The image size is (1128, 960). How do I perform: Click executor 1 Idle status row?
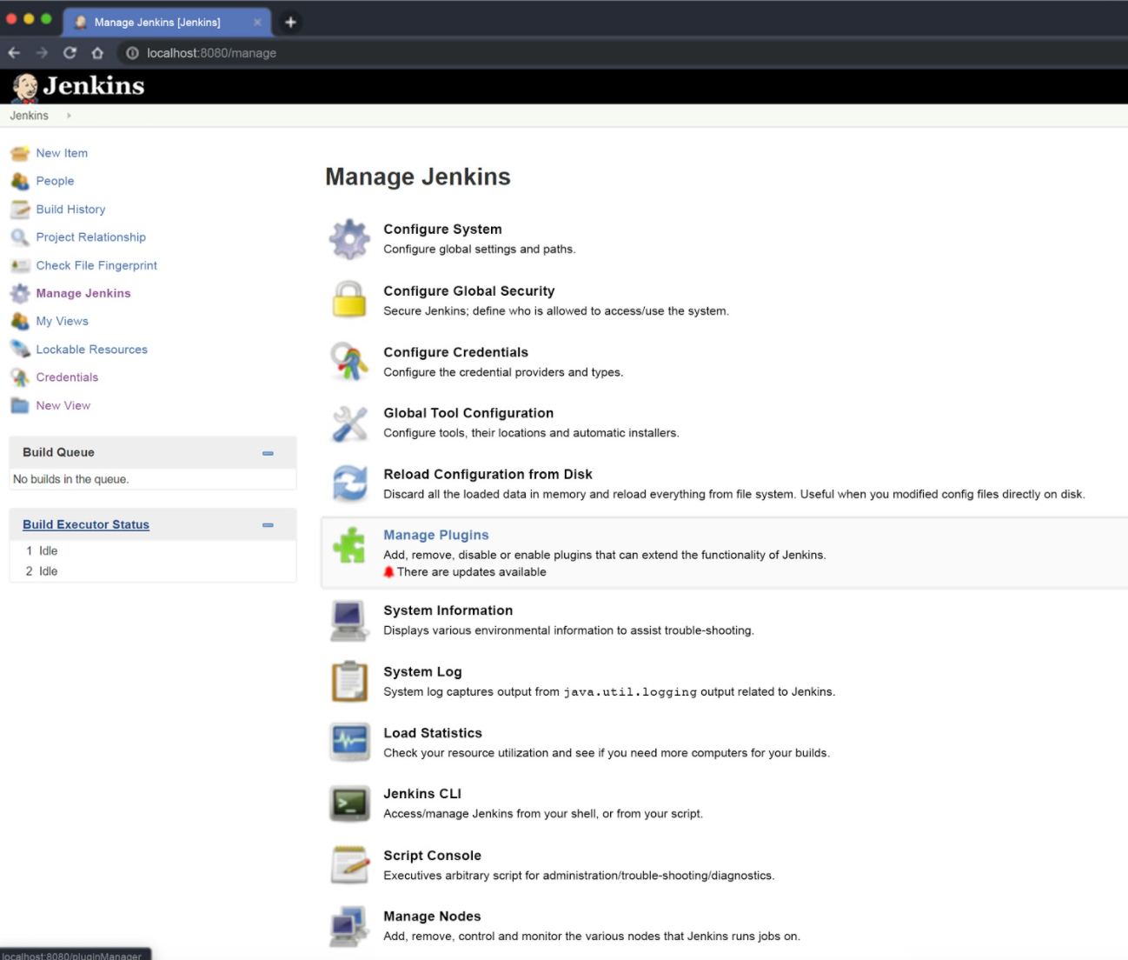coord(152,551)
